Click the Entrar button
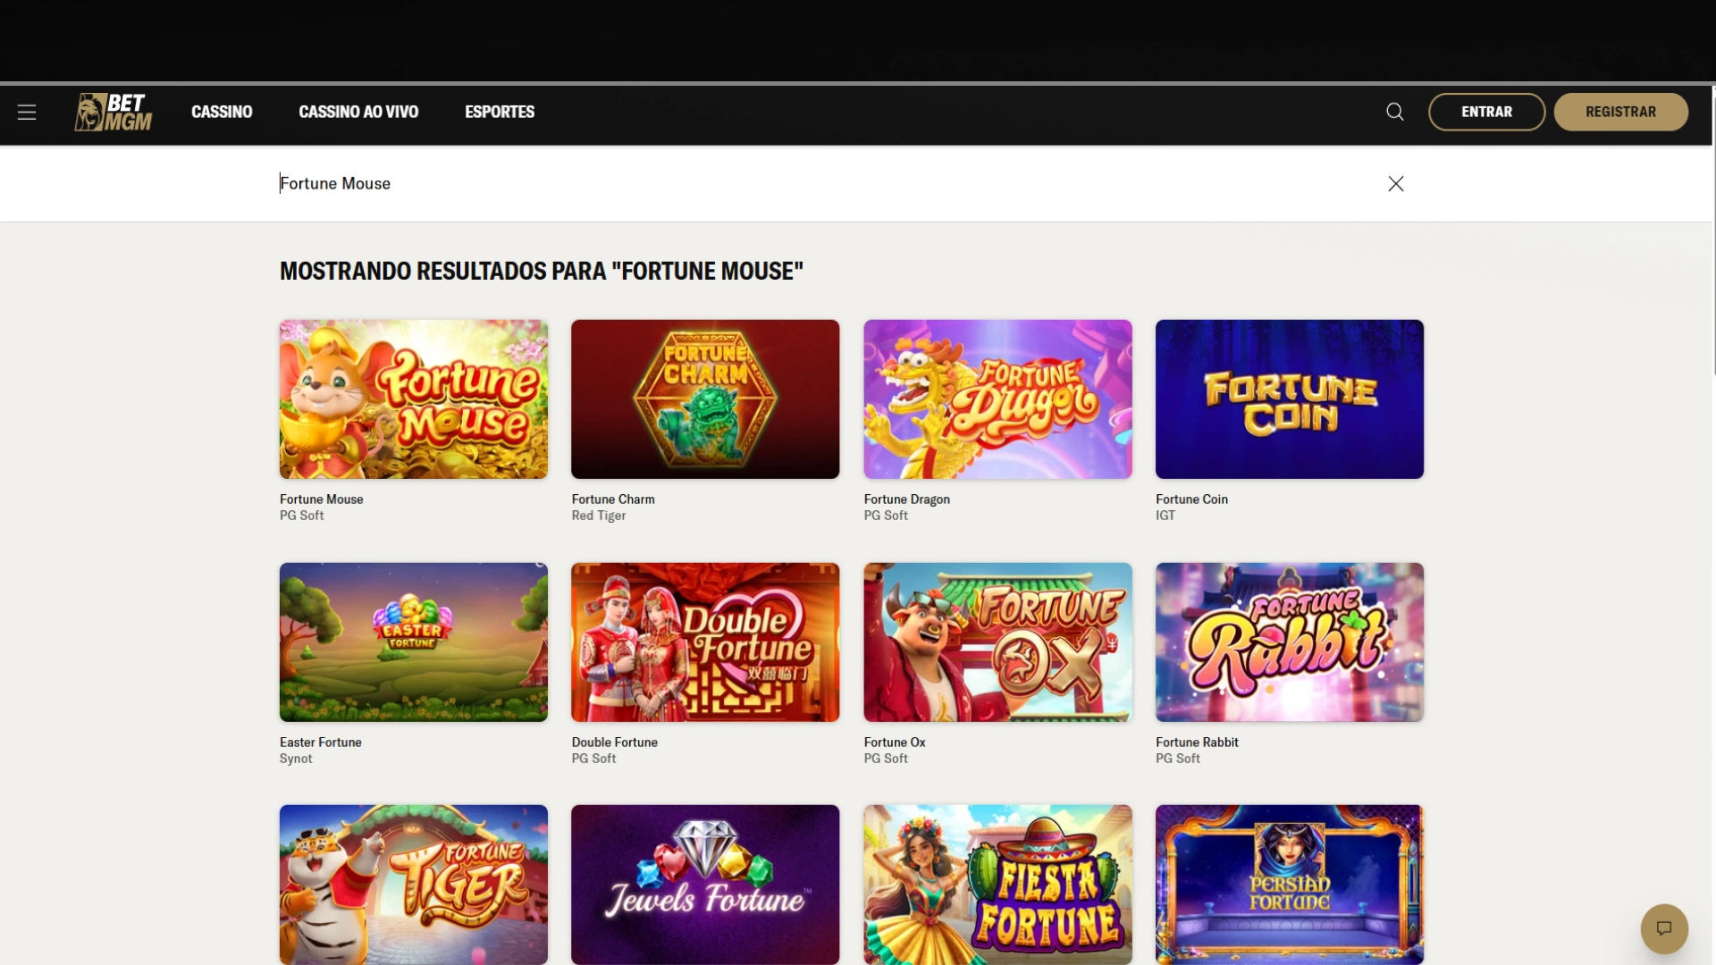Viewport: 1716px width, 965px height. [x=1487, y=112]
